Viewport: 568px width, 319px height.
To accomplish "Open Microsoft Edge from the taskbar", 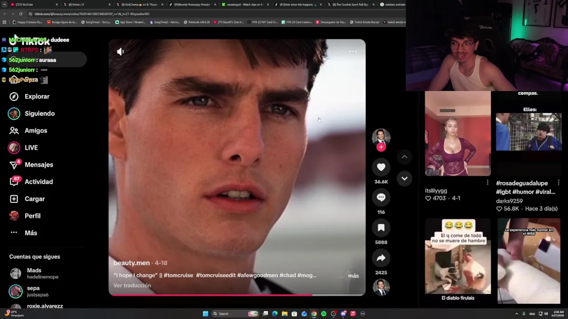I will [x=275, y=314].
